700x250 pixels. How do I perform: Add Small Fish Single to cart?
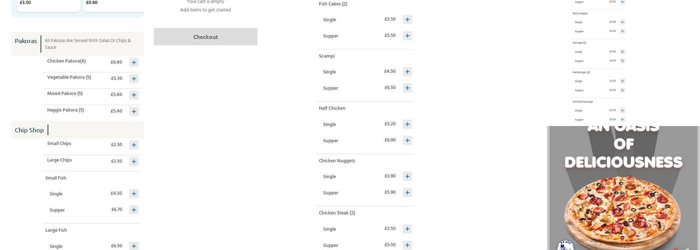(x=133, y=193)
